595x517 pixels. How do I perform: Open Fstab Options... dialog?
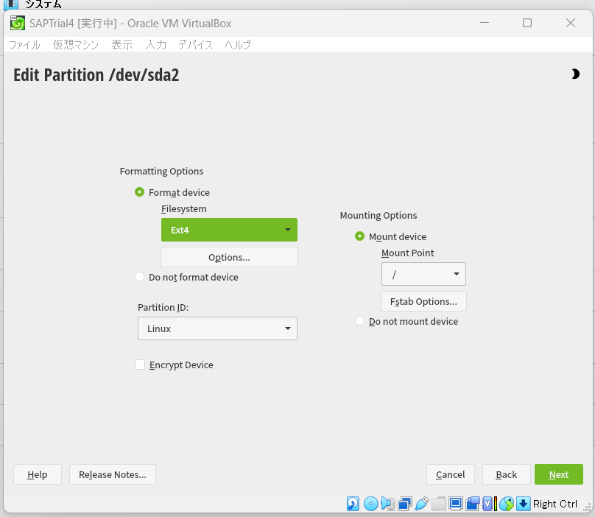click(423, 301)
